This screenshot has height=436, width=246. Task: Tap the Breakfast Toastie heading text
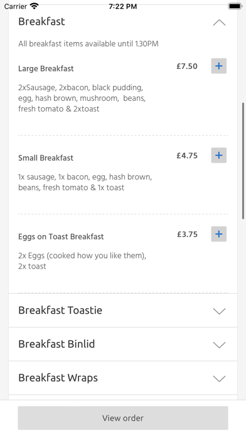click(x=60, y=310)
